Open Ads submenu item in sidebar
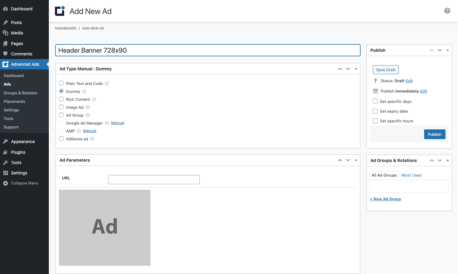458x274 pixels. point(7,84)
